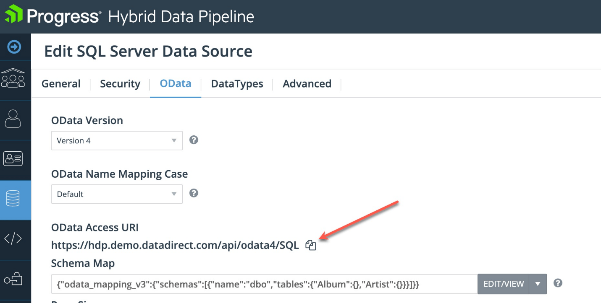Open the ID card sidebar icon
601x303 pixels.
click(13, 158)
